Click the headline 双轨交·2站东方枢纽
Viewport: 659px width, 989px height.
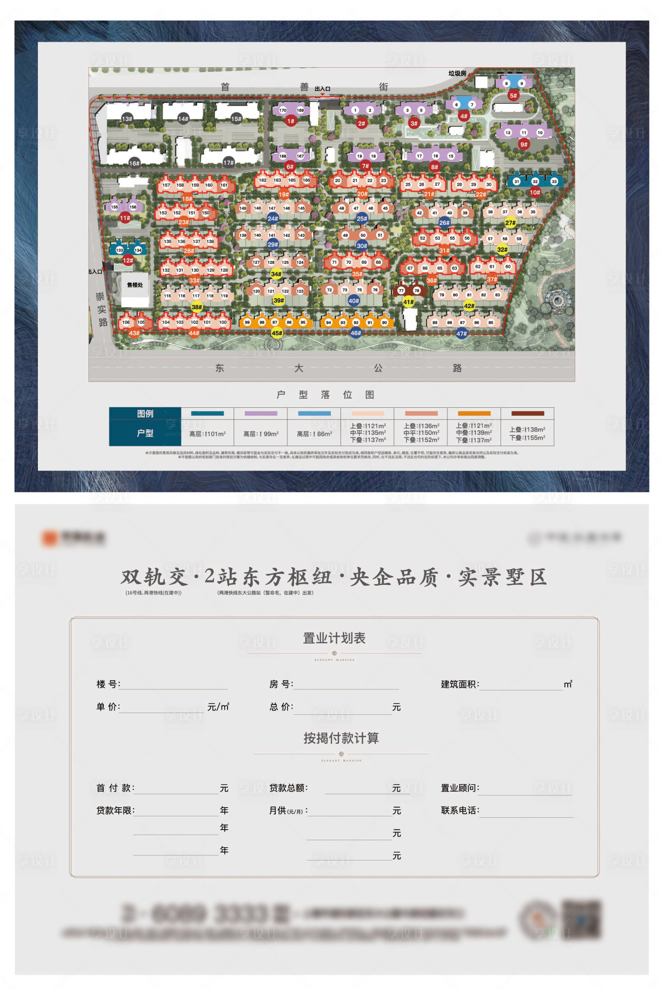coord(227,577)
